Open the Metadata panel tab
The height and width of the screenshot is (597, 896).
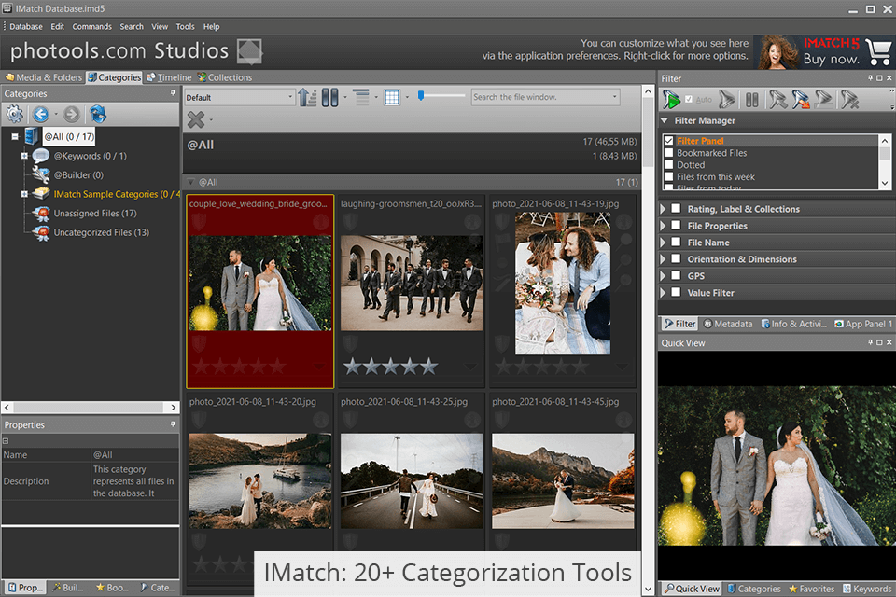tap(728, 324)
